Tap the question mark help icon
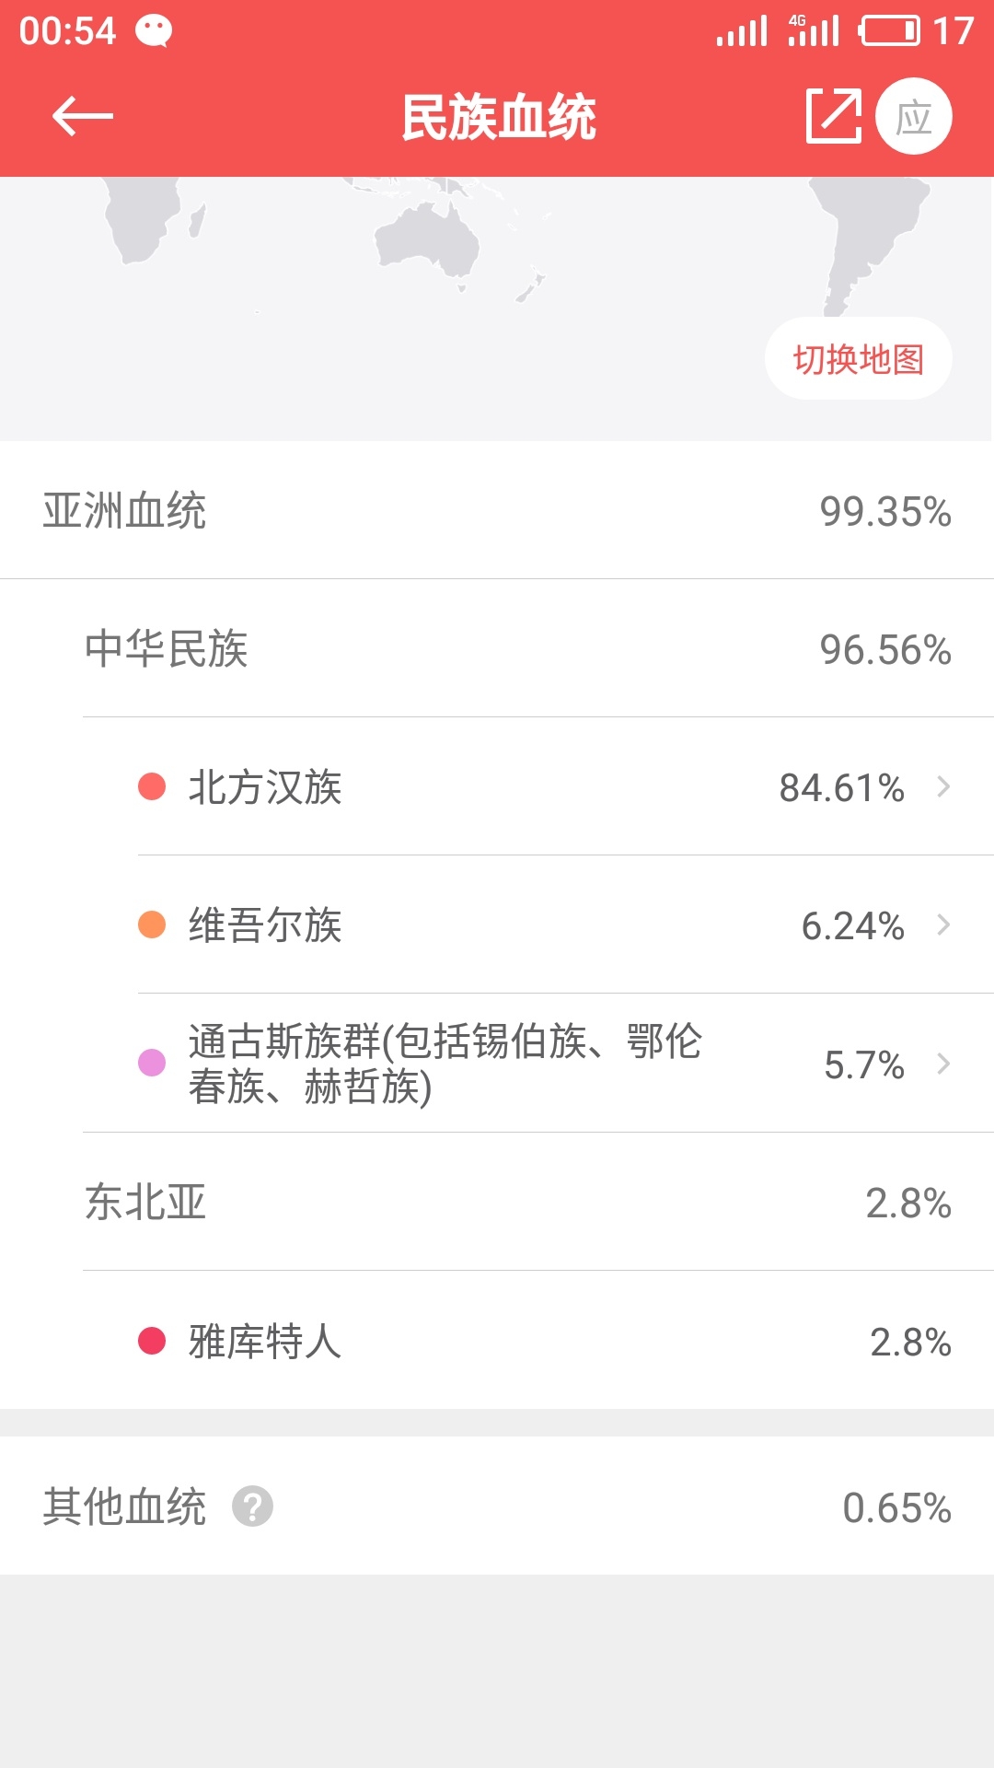 (x=252, y=1506)
